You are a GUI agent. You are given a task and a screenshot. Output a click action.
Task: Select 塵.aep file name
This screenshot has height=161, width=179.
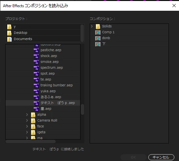pyautogui.click(x=46, y=109)
